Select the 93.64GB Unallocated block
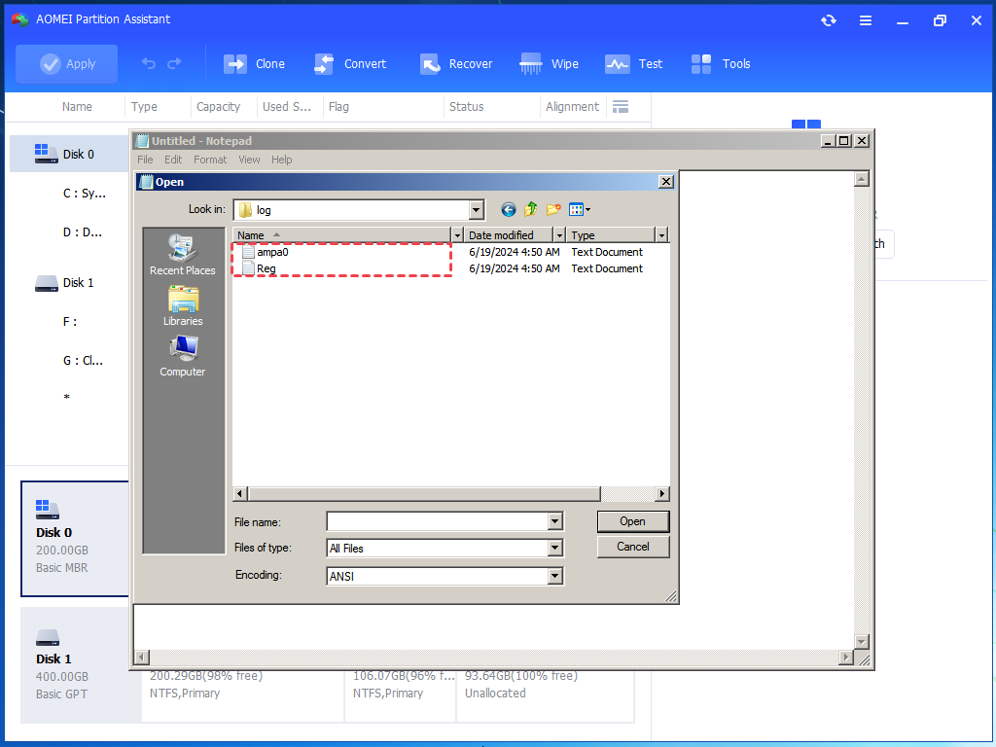The height and width of the screenshot is (747, 996). point(545,694)
